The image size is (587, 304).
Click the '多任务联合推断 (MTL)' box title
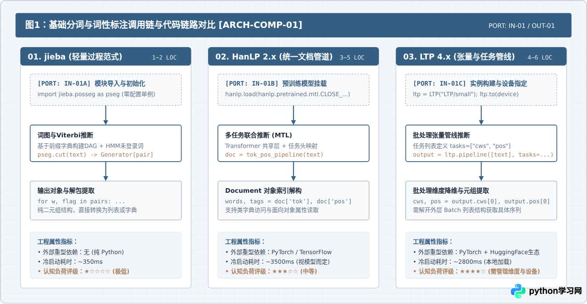point(259,135)
